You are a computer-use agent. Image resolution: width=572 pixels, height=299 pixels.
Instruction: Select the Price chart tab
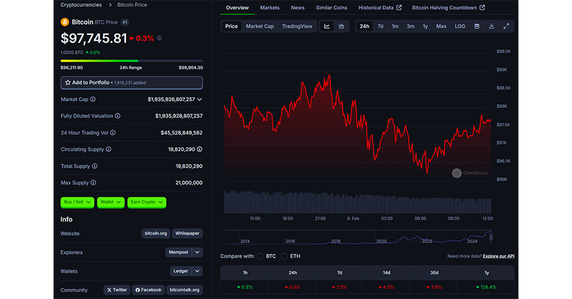click(231, 26)
